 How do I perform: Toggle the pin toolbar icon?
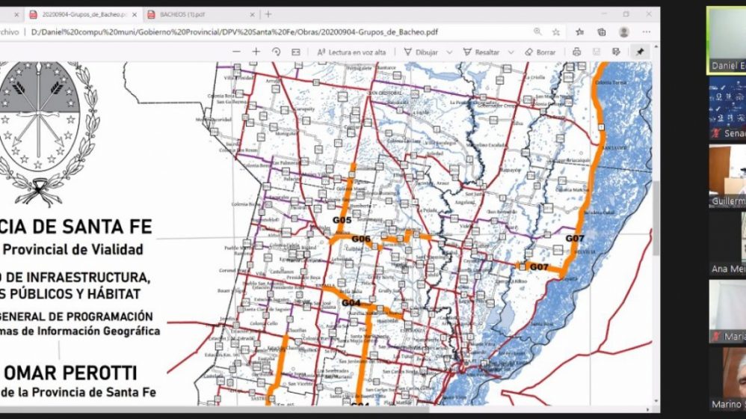coord(640,52)
